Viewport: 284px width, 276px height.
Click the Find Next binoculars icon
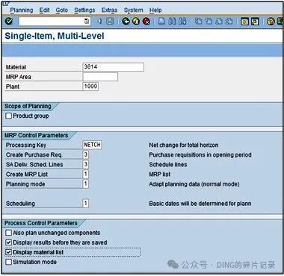coord(182,22)
